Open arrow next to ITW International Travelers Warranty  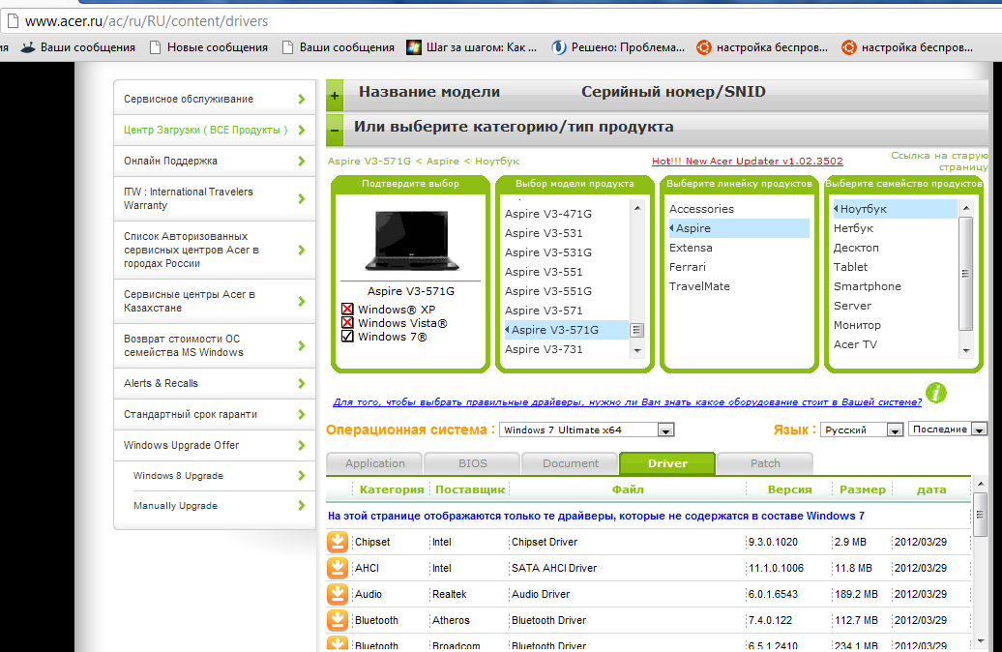tap(302, 199)
